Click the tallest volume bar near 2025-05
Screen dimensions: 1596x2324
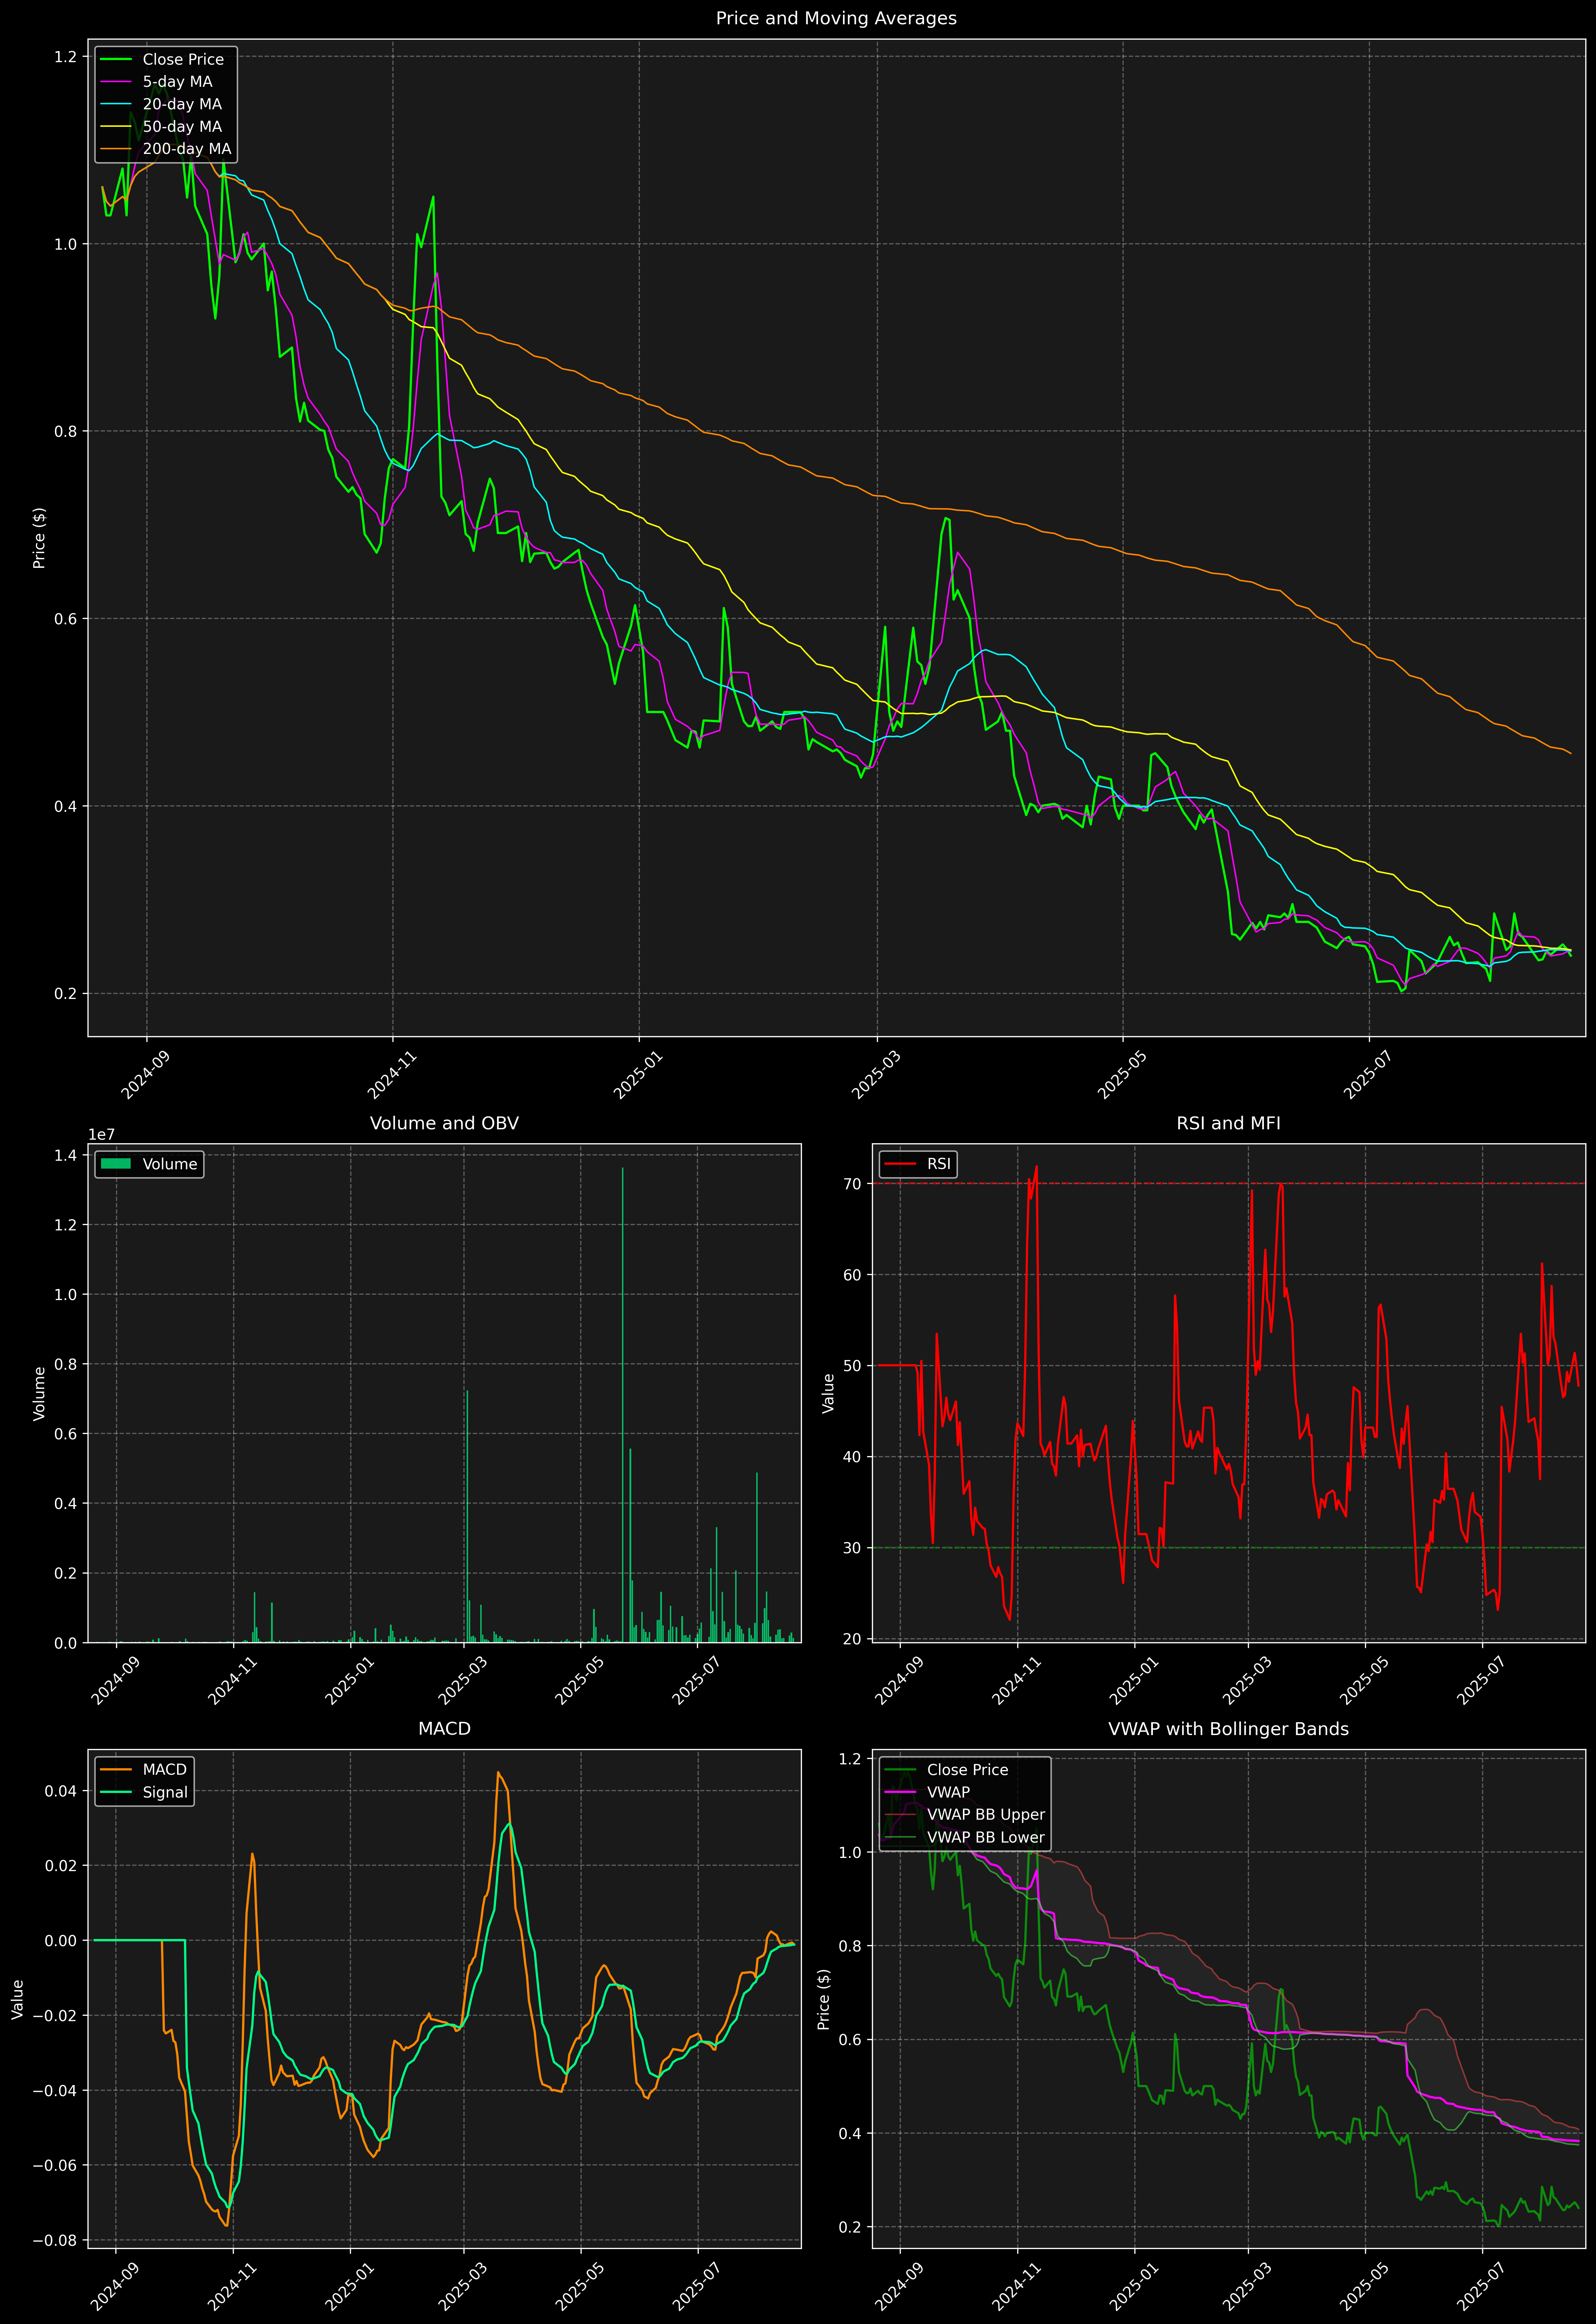click(623, 1400)
